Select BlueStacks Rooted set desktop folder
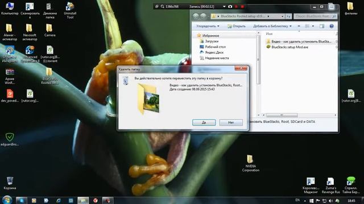 point(49,76)
